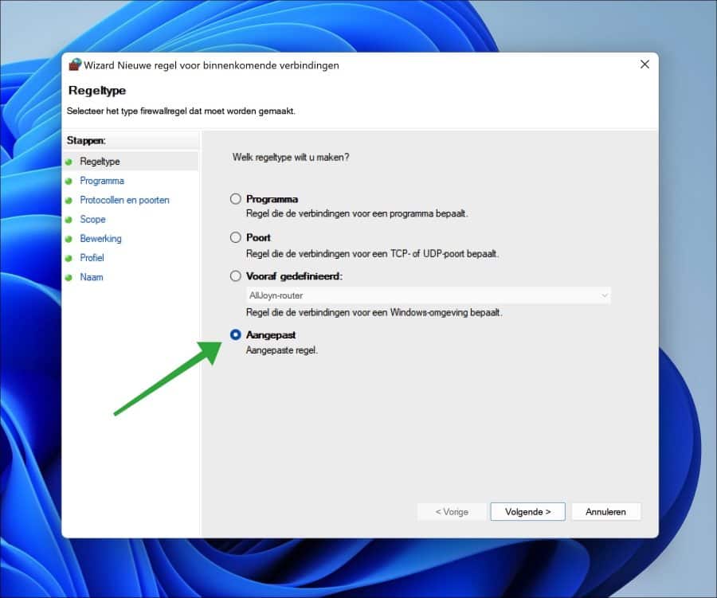Go to the Programma step in sidebar
Viewport: 717px width, 598px height.
point(102,181)
